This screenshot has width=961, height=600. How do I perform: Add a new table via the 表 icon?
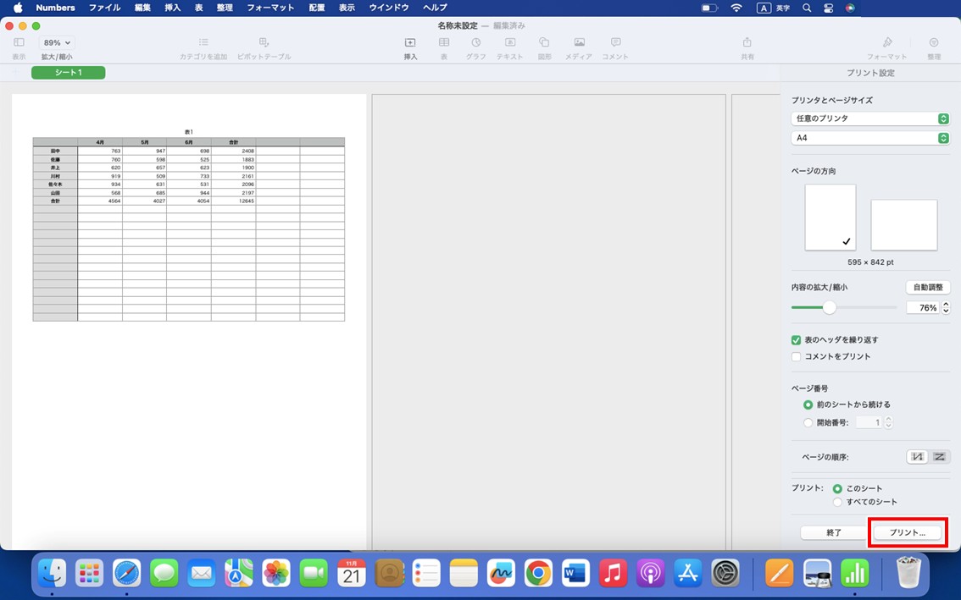tap(444, 47)
